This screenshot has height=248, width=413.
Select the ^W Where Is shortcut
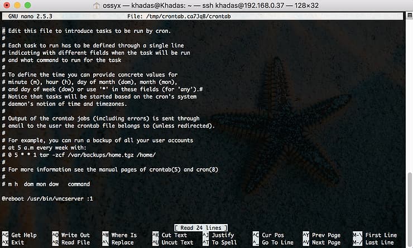tap(119, 235)
